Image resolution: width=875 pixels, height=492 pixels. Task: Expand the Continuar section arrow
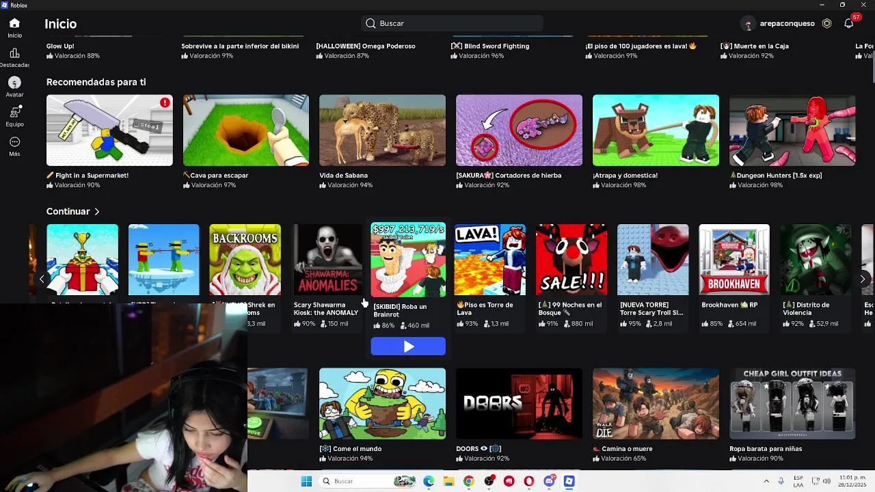[97, 212]
